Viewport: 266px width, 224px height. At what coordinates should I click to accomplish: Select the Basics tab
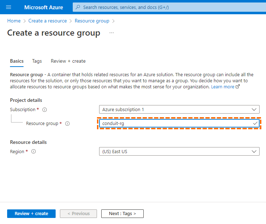point(17,61)
